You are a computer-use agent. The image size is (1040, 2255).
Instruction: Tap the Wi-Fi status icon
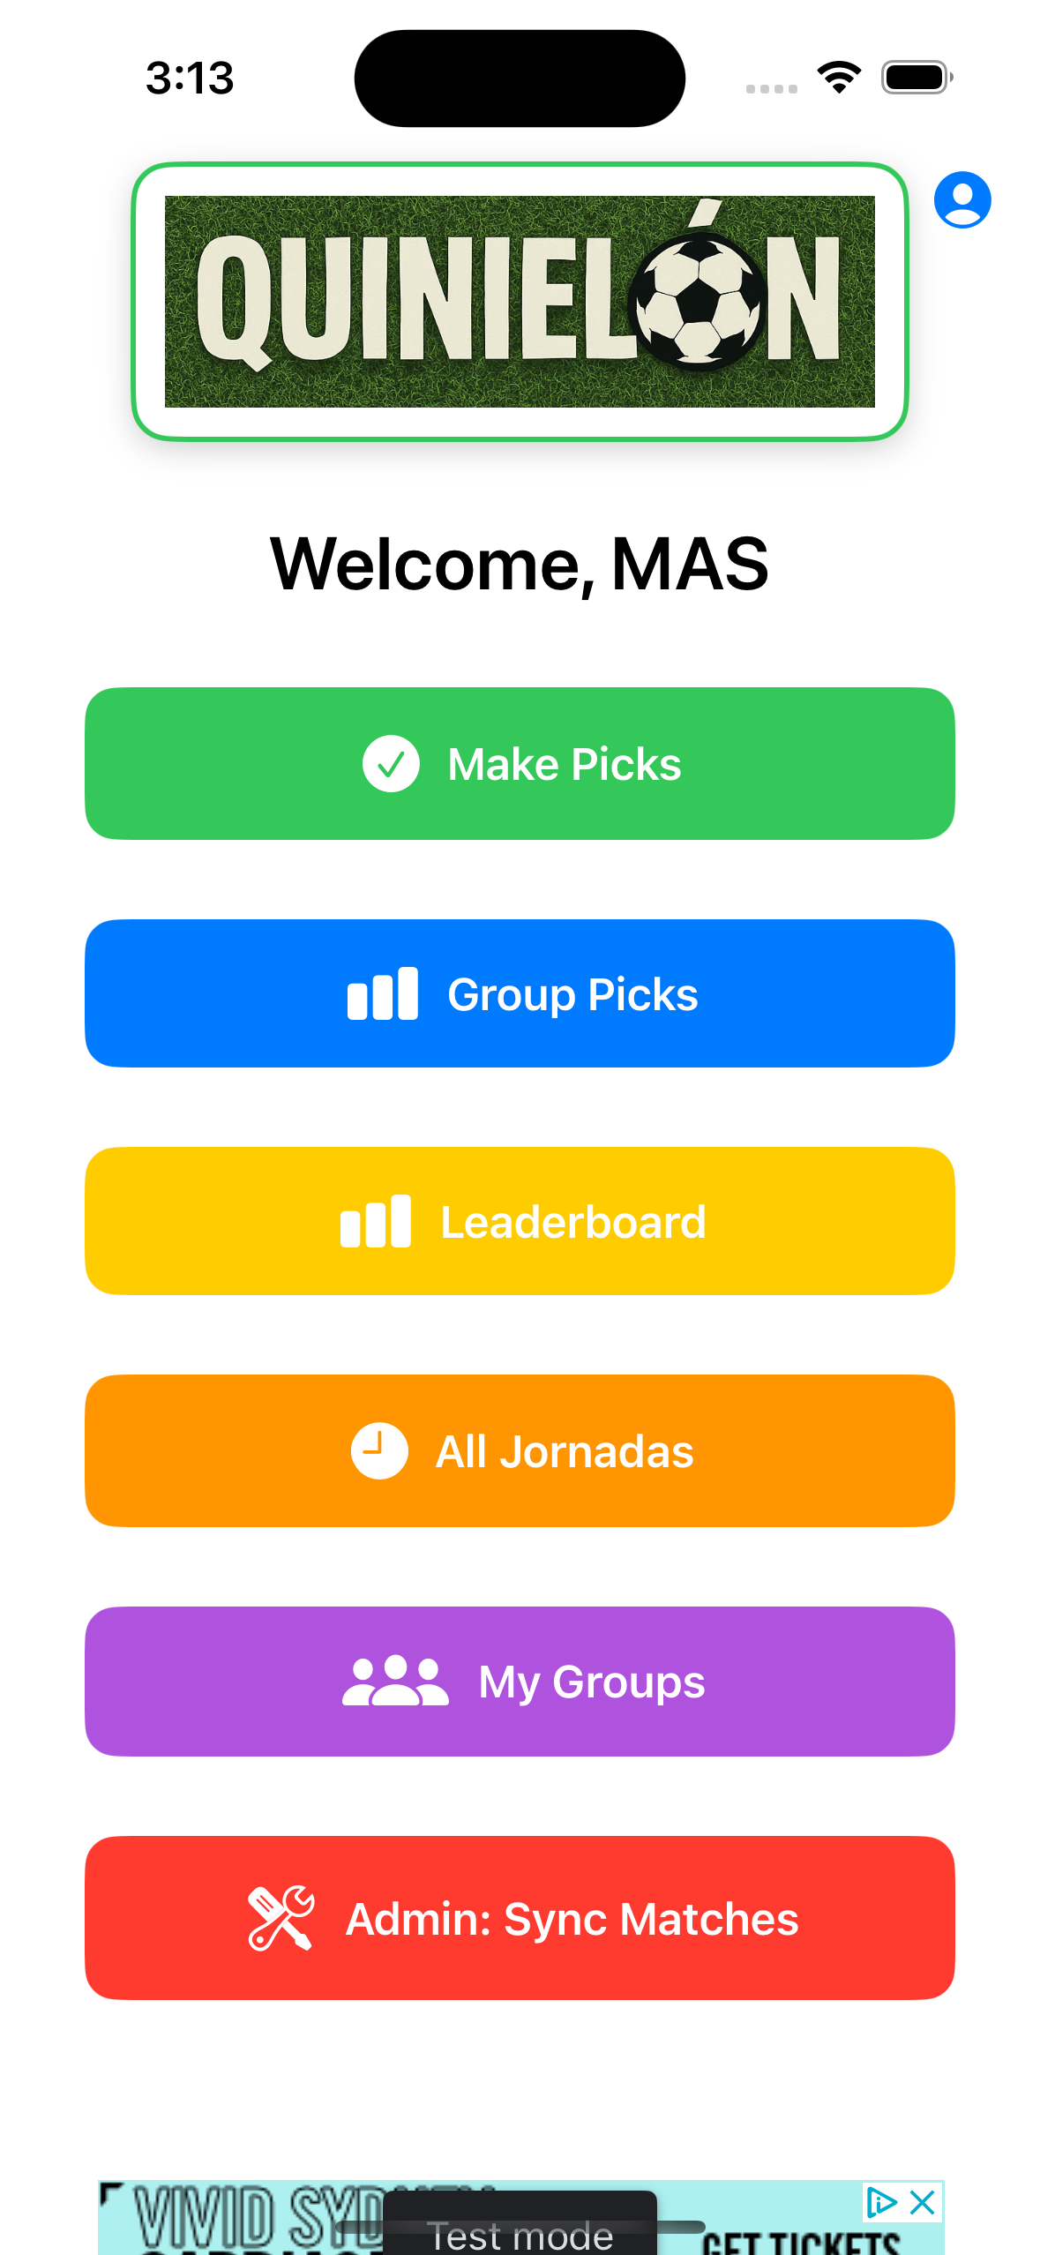pyautogui.click(x=839, y=77)
